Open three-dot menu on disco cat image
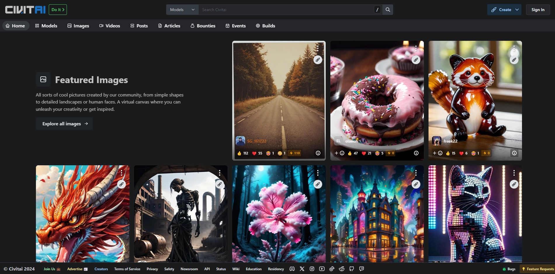The image size is (555, 274). [x=514, y=173]
